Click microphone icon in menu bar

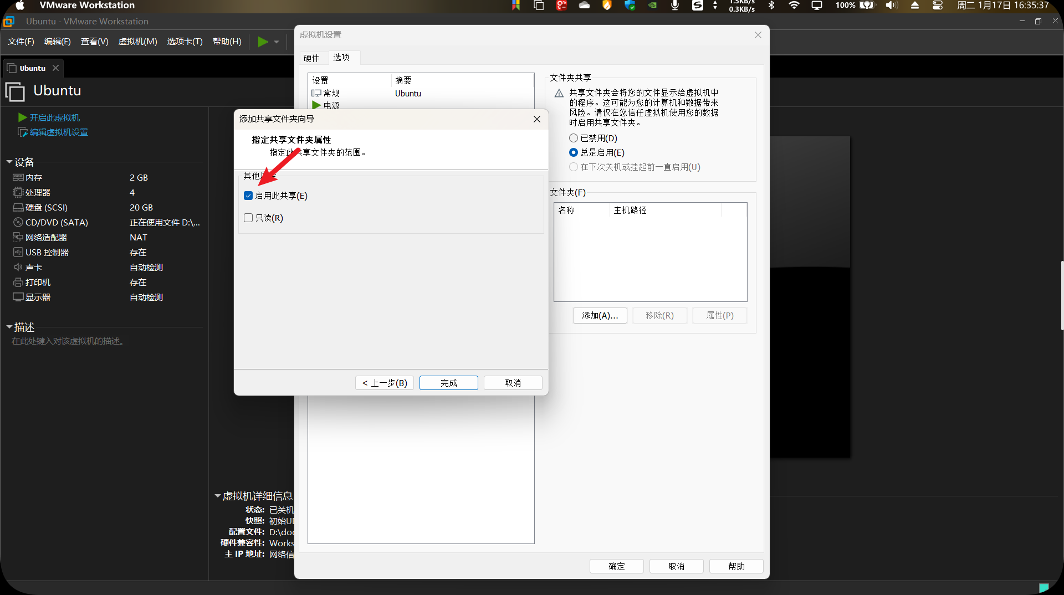(x=675, y=6)
